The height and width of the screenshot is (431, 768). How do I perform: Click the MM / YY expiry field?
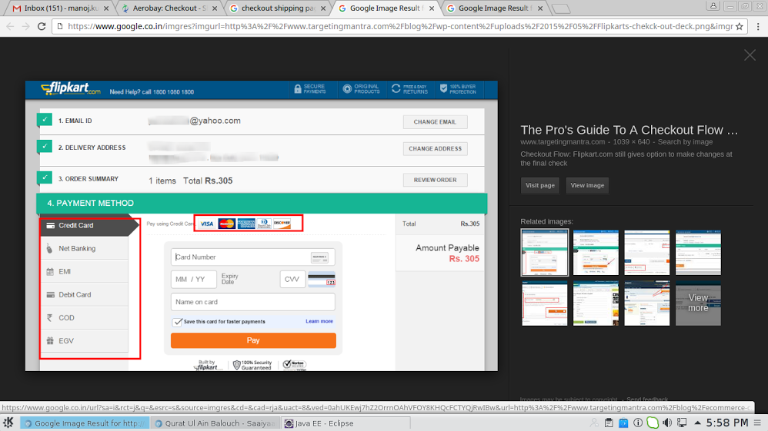pos(193,280)
